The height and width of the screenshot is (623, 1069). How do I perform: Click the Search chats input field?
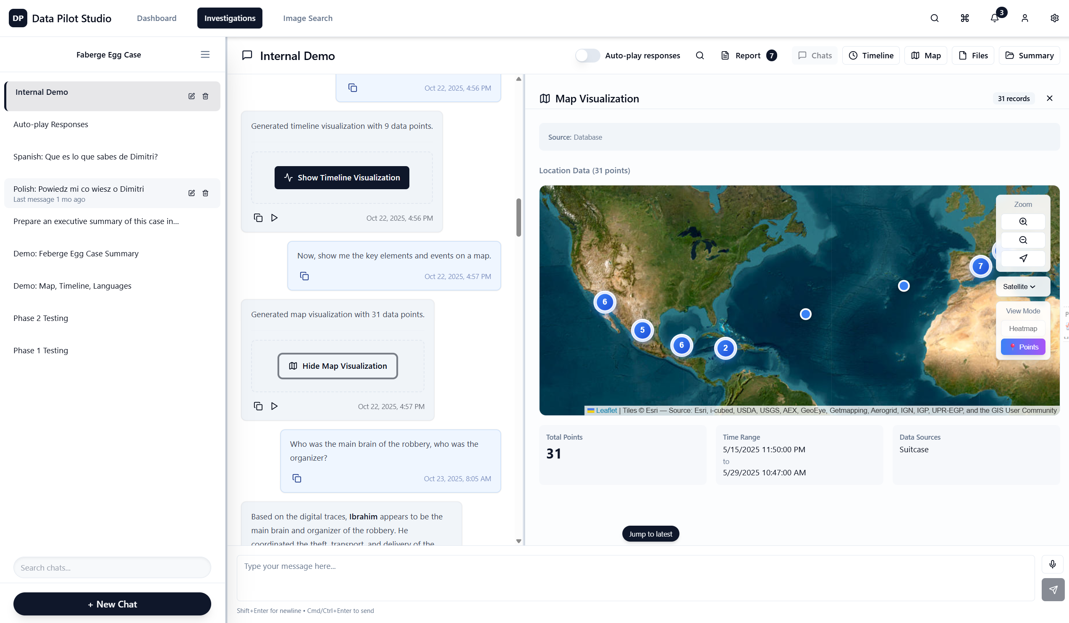[x=112, y=568]
